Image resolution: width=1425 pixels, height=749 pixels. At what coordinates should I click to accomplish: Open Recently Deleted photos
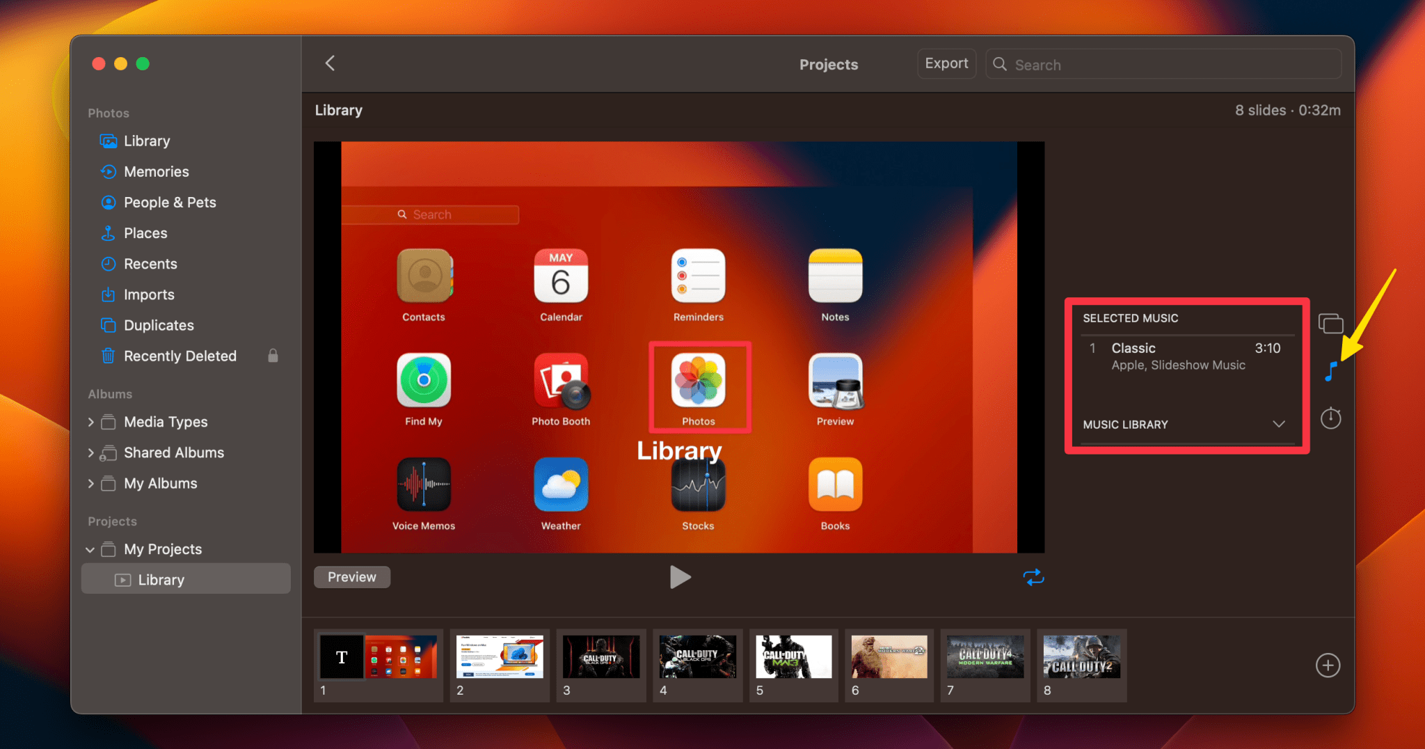[180, 356]
